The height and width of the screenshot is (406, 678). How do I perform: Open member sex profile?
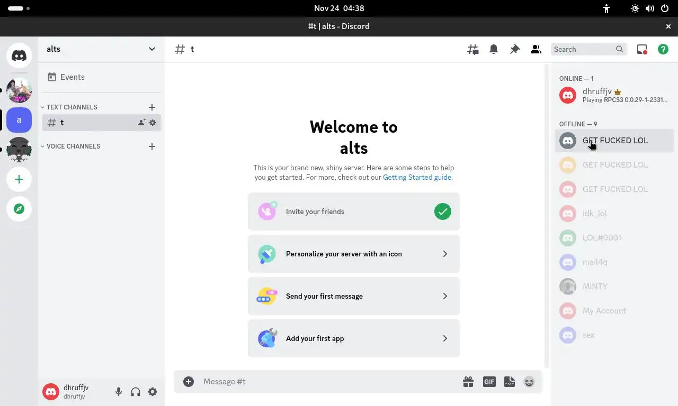[x=614, y=335]
